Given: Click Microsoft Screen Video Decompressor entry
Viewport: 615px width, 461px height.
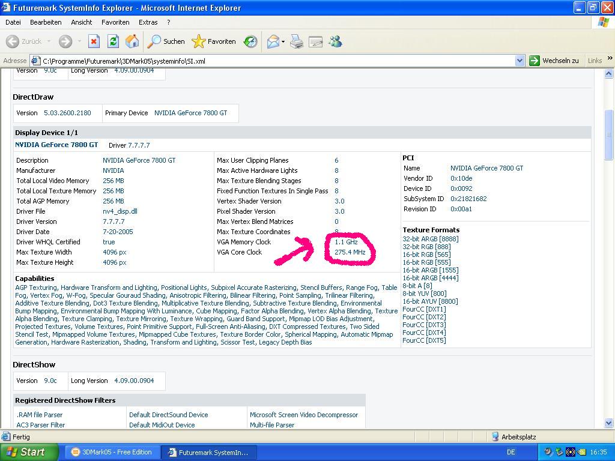Looking at the screenshot, I should (x=304, y=415).
